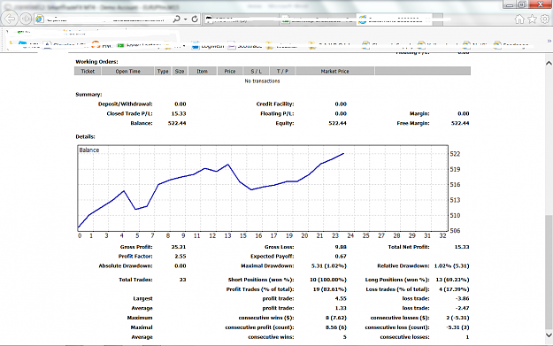Open the LogMeIn favorites bar link
The width and height of the screenshot is (553, 346).
[x=208, y=45]
